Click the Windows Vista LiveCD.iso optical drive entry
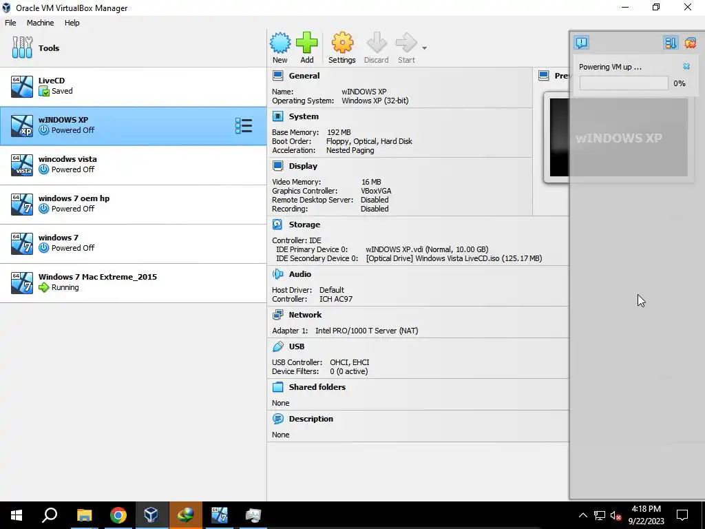The height and width of the screenshot is (529, 705). (x=454, y=258)
